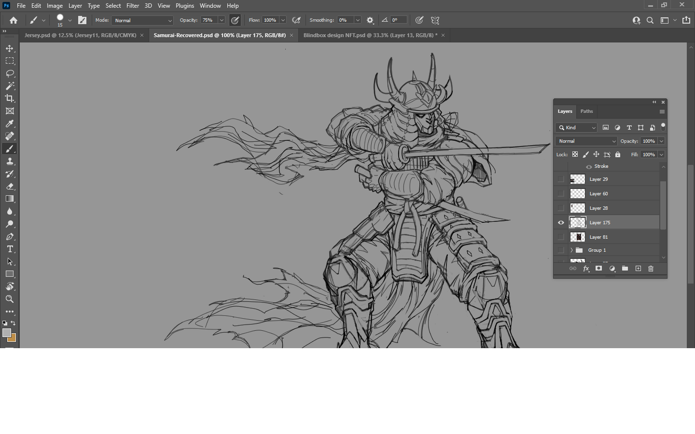
Task: Select the Magic Wand tool
Action: click(x=10, y=86)
